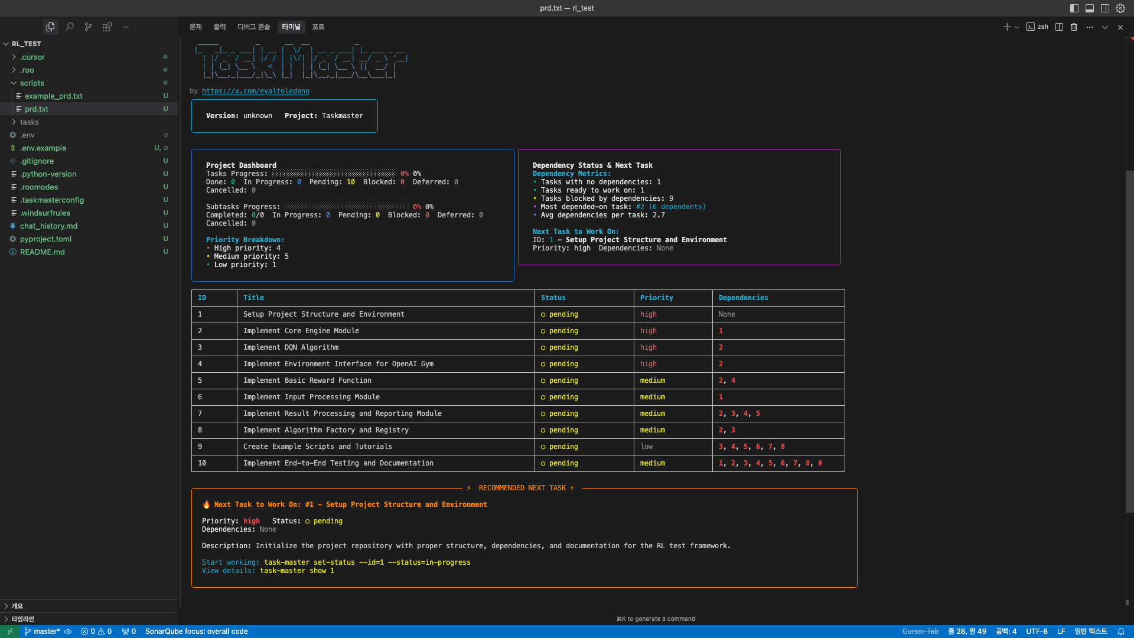1134x638 pixels.
Task: Open the Source Control branch icon
Action: click(88, 27)
